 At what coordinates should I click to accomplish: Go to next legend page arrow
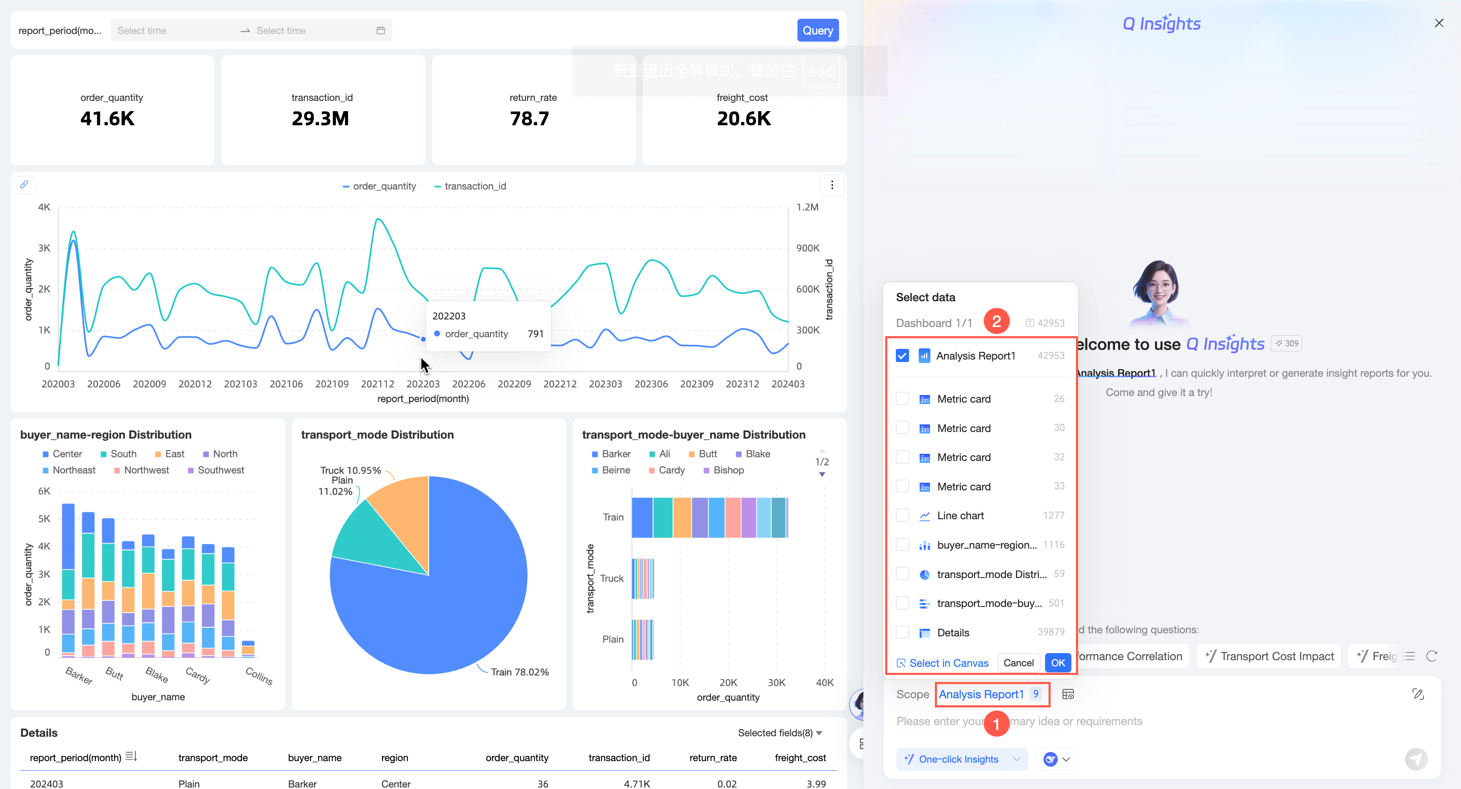coord(822,475)
